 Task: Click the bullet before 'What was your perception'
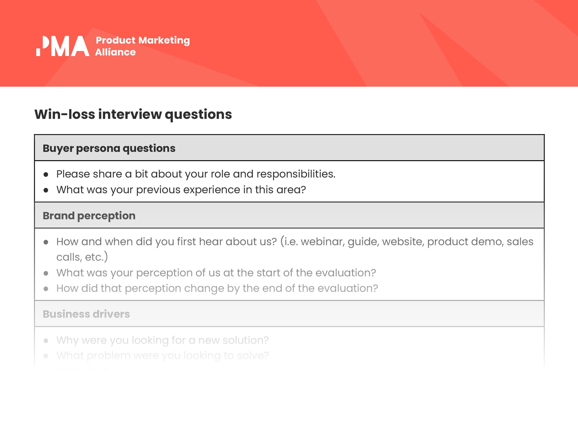pos(46,273)
